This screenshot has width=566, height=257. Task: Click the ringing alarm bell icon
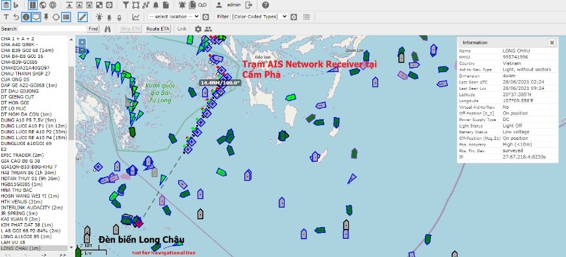point(183,5)
